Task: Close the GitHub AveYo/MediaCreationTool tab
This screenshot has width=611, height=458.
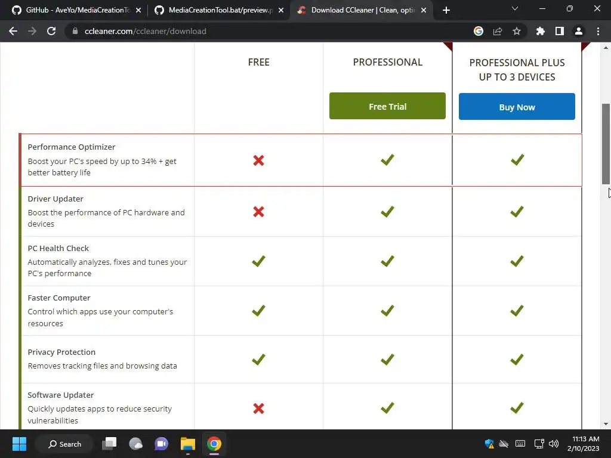Action: 138,11
